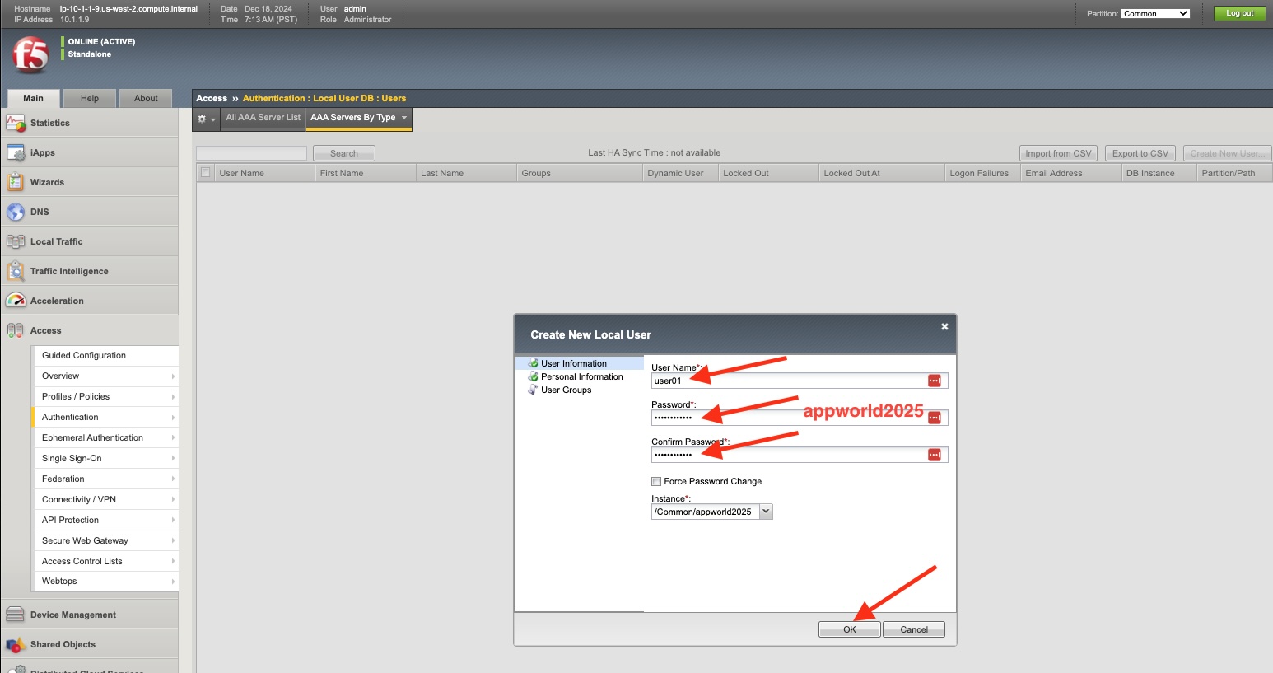The width and height of the screenshot is (1273, 673).
Task: Open Guided Configuration menu item
Action: pyautogui.click(x=105, y=356)
